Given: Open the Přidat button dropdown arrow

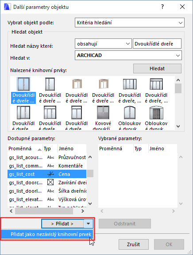Looking at the screenshot, I should point(88,224).
